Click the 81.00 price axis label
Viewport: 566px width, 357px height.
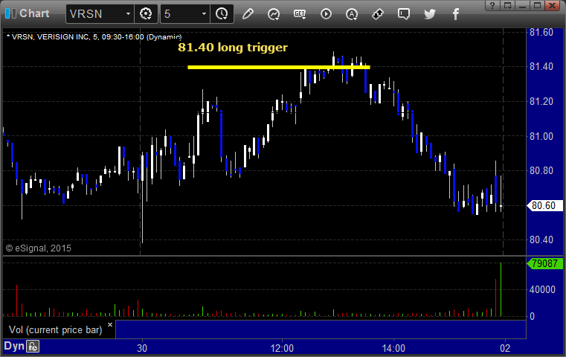(x=541, y=136)
